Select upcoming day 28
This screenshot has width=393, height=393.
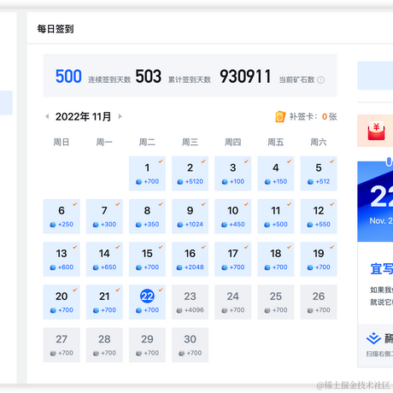(x=104, y=345)
